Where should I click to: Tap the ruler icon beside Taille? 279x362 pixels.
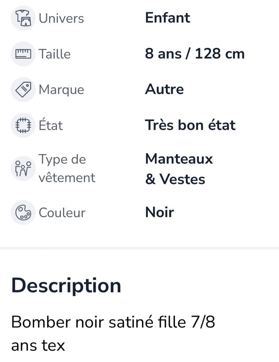coord(23,54)
